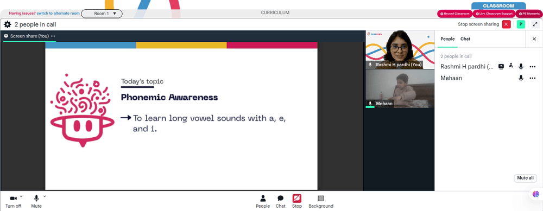Open Chat from the bottom toolbar
543x211 pixels.
[281, 202]
